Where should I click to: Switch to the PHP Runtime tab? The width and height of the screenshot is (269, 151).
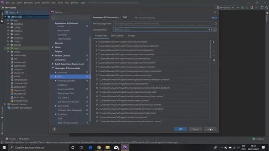(x=117, y=36)
